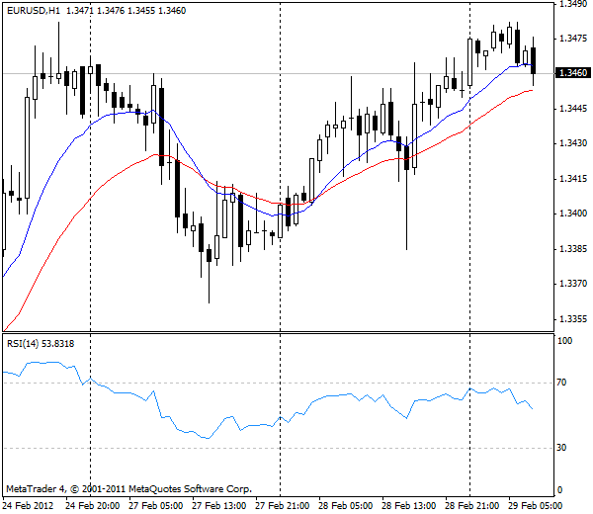Click the 1.3385 price axis label
The image size is (593, 514).
pos(573,249)
